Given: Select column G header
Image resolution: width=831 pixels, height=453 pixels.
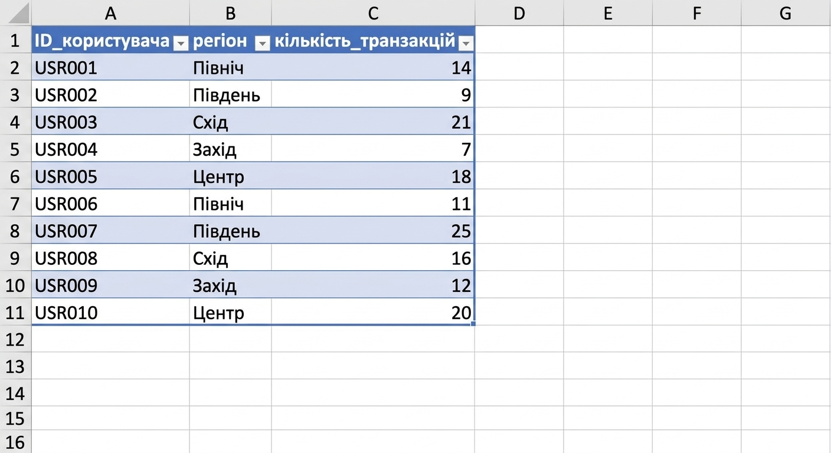Looking at the screenshot, I should pyautogui.click(x=786, y=13).
